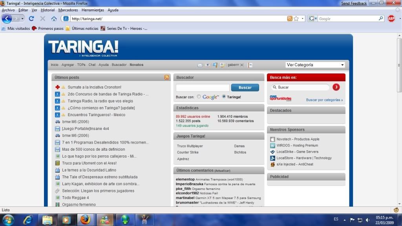
Task: Open Más visitados bookmark
Action: pos(16,28)
